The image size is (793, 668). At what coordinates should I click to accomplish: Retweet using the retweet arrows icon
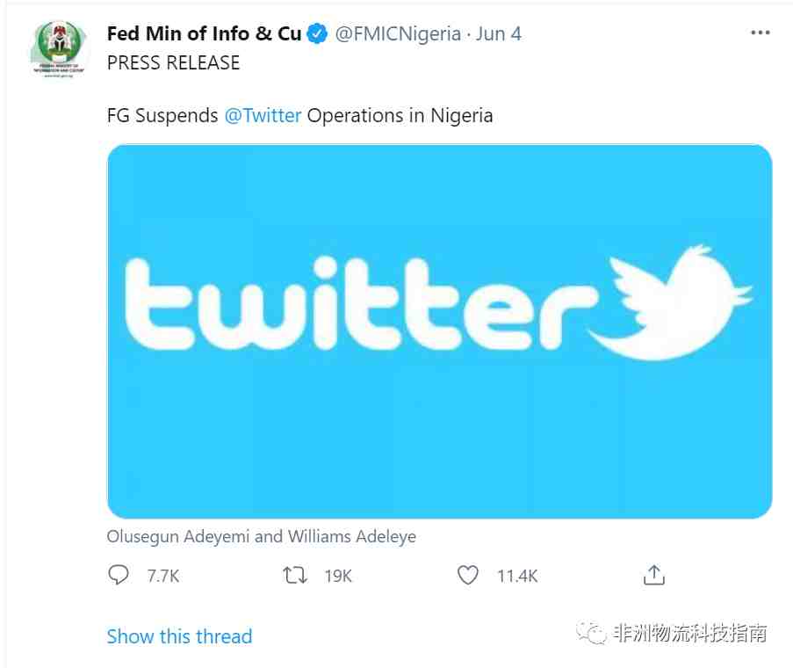[x=295, y=576]
